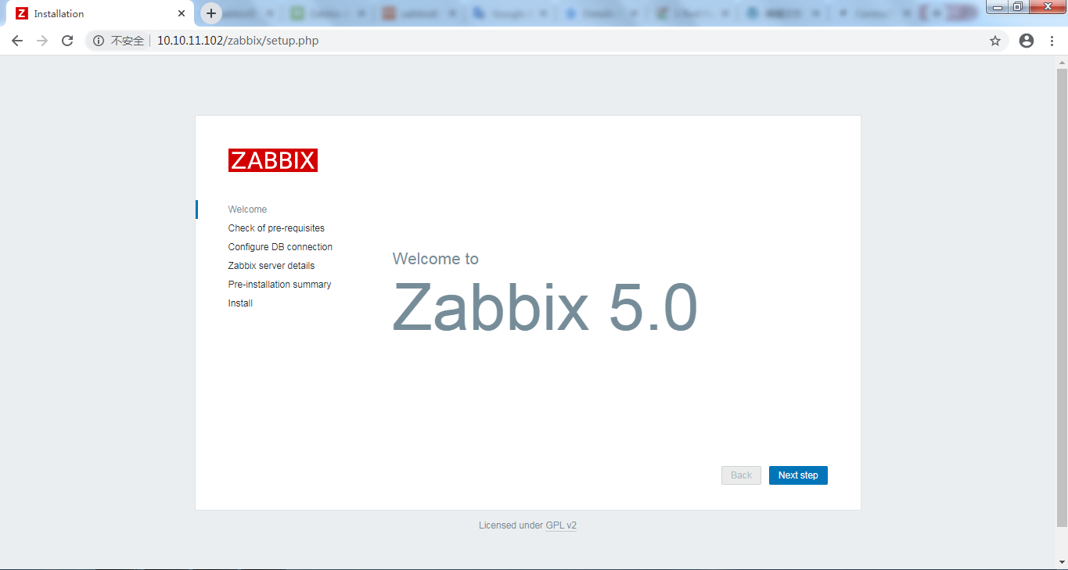Viewport: 1068px width, 570px height.
Task: Close the Installation tab
Action: point(182,13)
